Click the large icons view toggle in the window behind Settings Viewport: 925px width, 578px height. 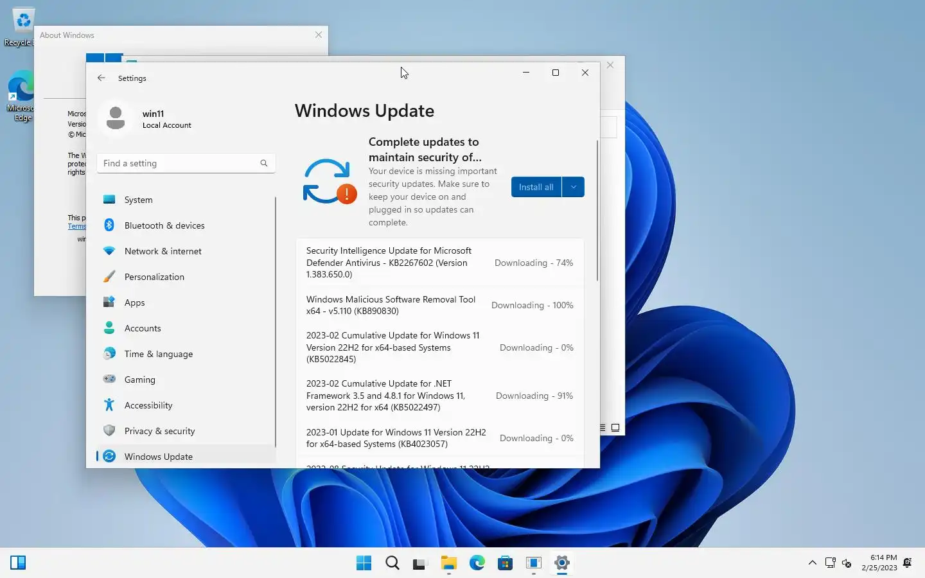tap(615, 428)
